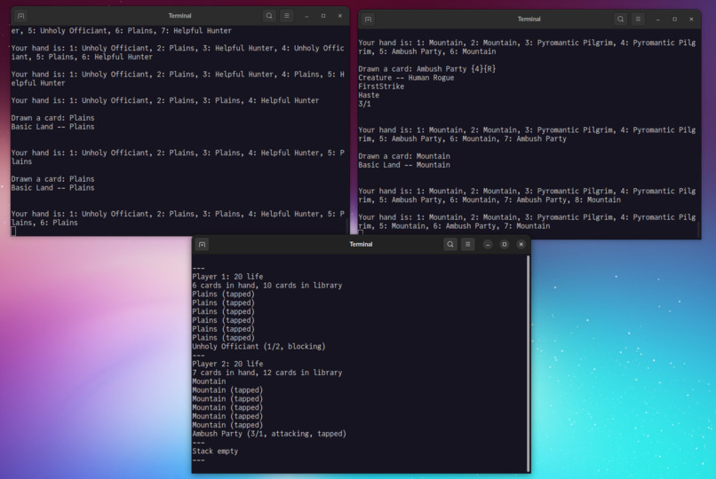Minimize the top-left Terminal window
The width and height of the screenshot is (716, 479).
coord(306,16)
